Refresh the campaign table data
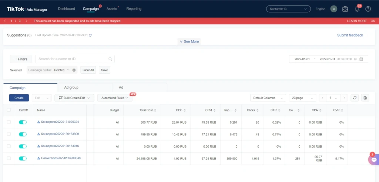379x182 pixels. point(355,98)
